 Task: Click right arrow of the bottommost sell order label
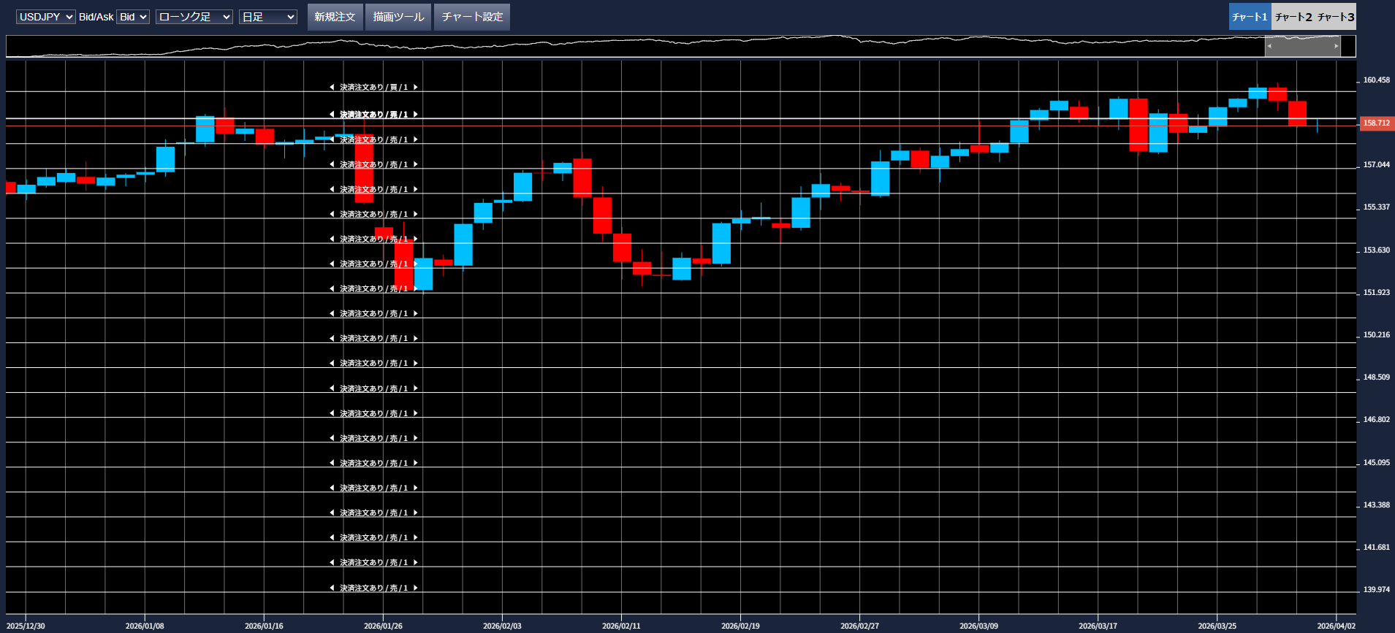coord(416,588)
